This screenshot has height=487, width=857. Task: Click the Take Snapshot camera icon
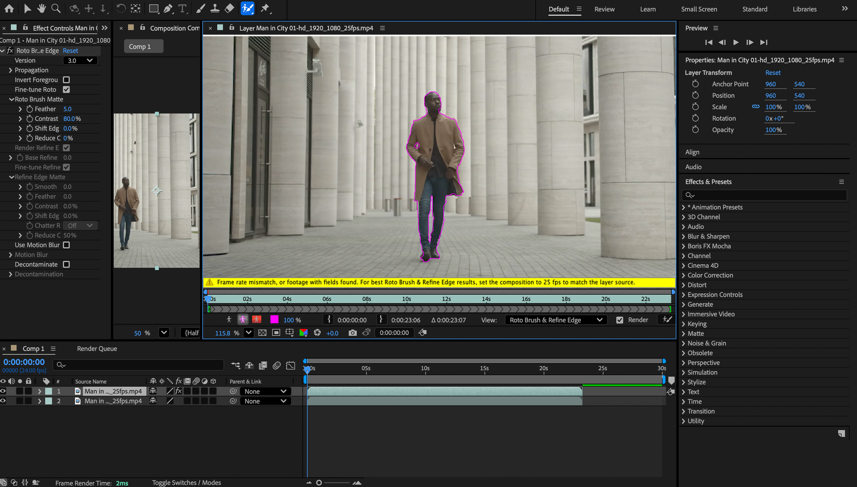click(352, 333)
